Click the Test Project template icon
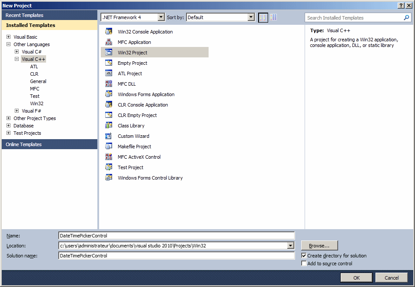This screenshot has width=415, height=287. (109, 167)
